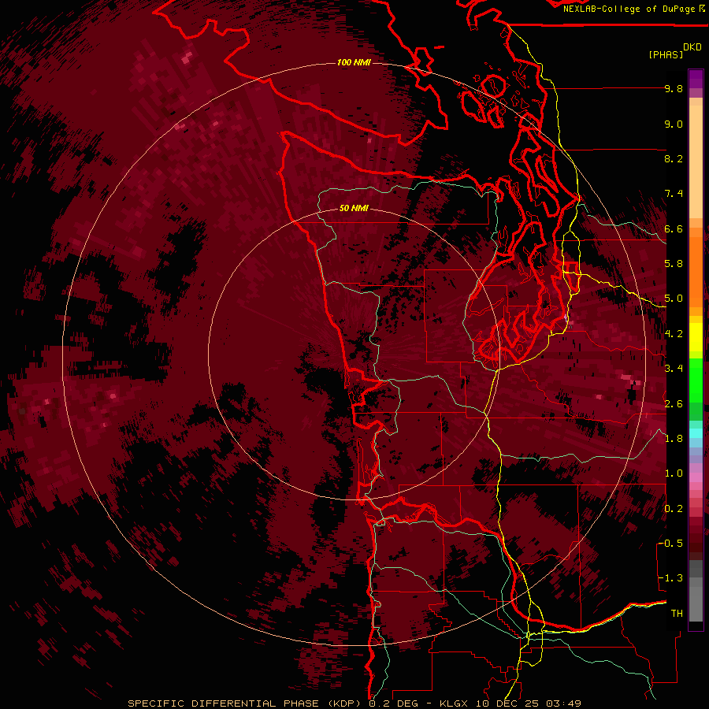
Task: Select the -1.3 scale value
Action: [x=670, y=578]
